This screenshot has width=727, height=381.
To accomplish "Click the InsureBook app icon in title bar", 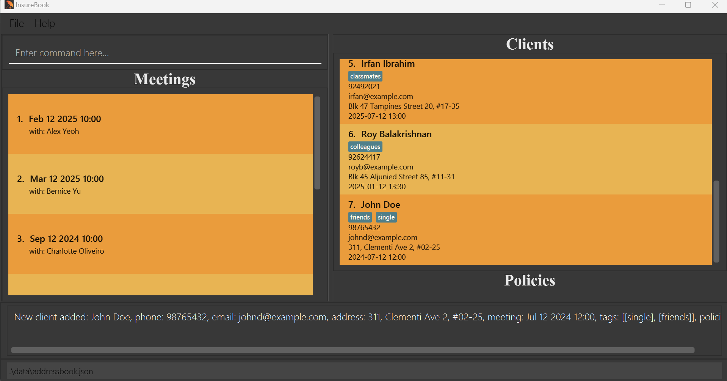I will point(9,5).
